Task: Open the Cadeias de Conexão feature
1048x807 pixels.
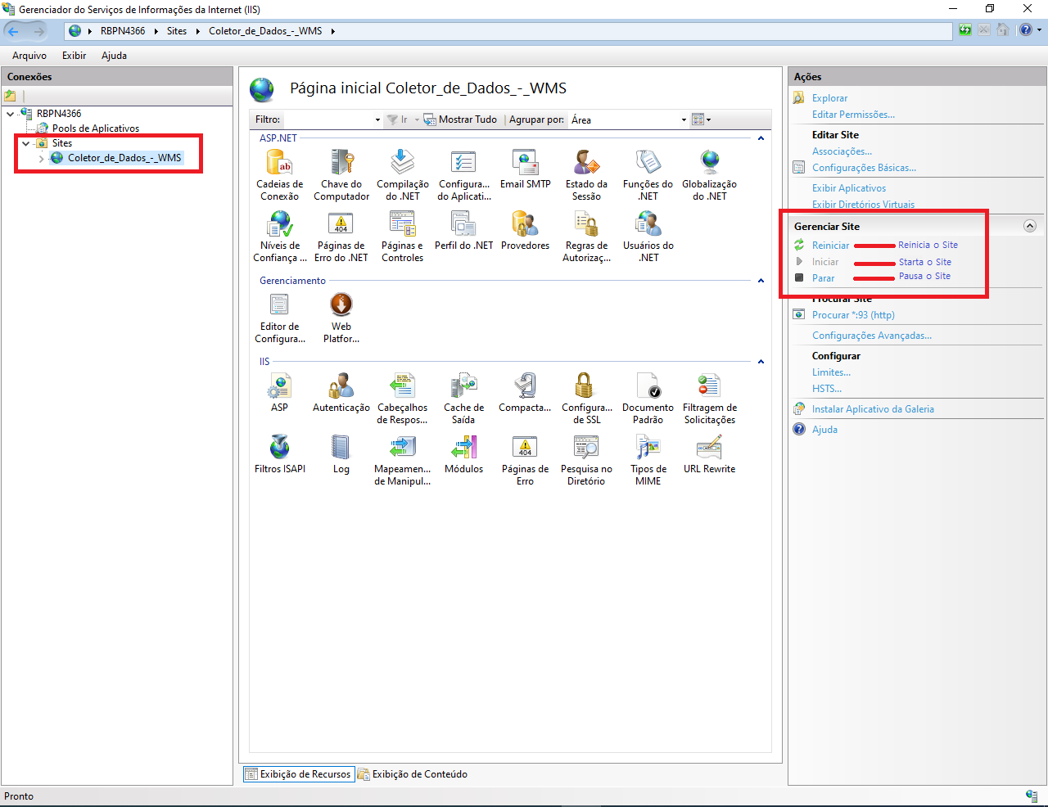Action: coord(280,175)
